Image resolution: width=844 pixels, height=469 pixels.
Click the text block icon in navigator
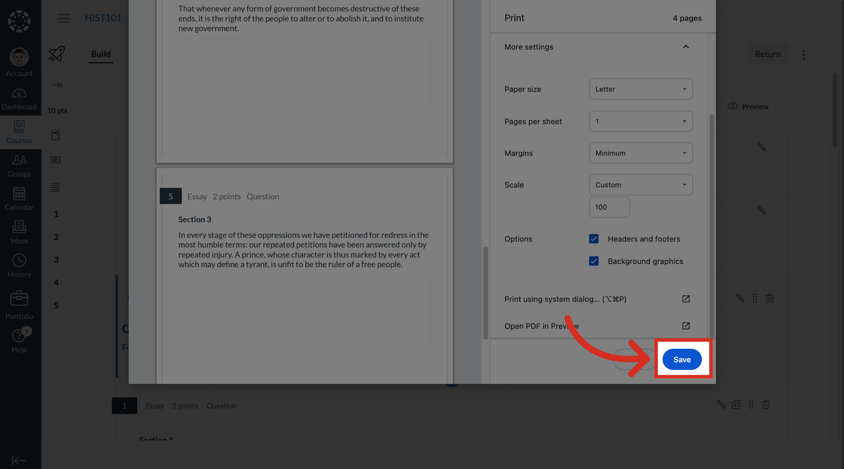click(x=55, y=187)
